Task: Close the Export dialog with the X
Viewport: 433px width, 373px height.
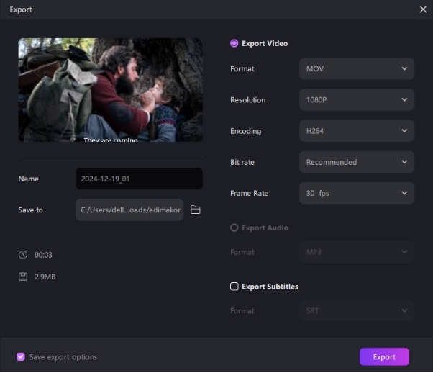Action: (423, 9)
